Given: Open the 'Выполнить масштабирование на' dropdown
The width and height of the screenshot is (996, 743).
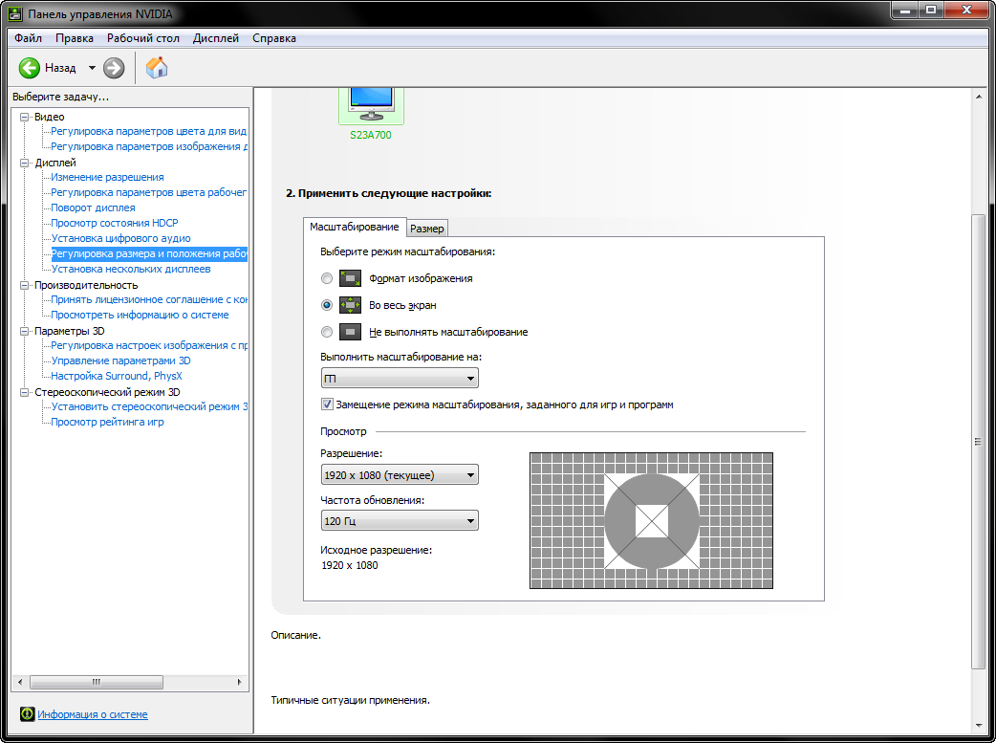Looking at the screenshot, I should point(400,380).
